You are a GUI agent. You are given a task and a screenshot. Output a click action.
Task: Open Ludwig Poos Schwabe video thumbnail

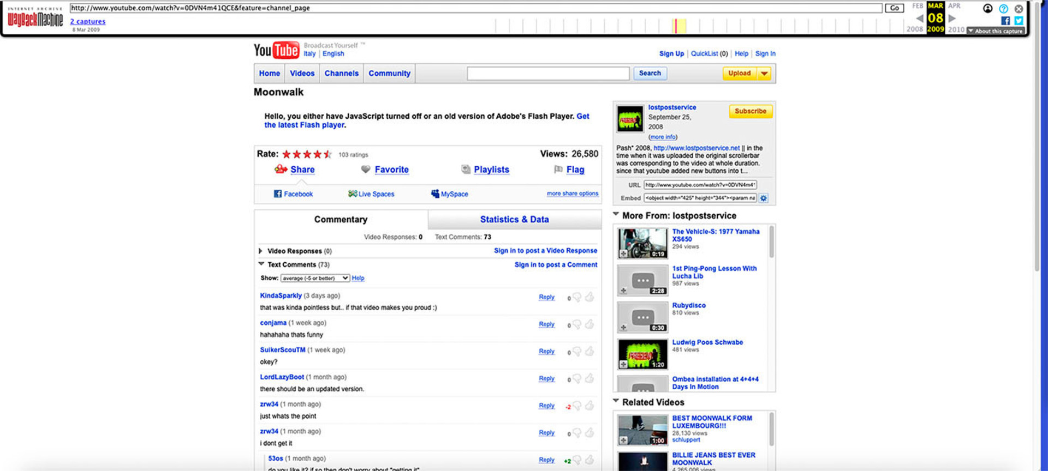[x=642, y=354]
